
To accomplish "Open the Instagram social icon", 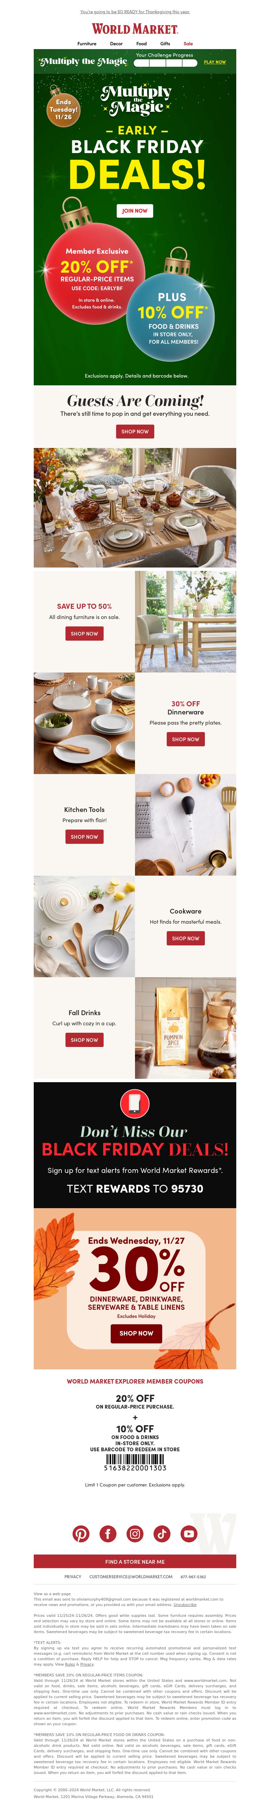I will point(135,1533).
